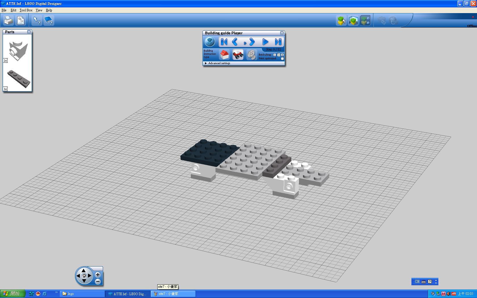Collapse the Building guide Player panel
Viewport: 477px width, 298px height.
282,33
